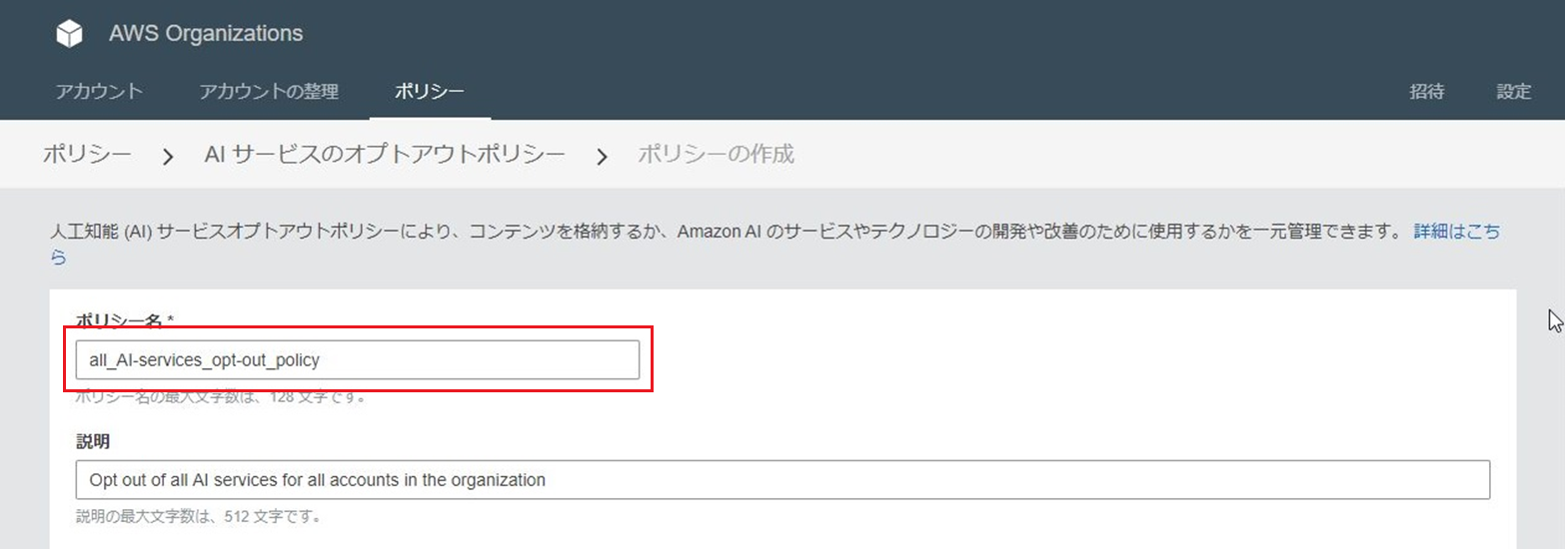This screenshot has width=1565, height=549.
Task: Click the 128 文字 policy name hint
Action: pyautogui.click(x=221, y=396)
